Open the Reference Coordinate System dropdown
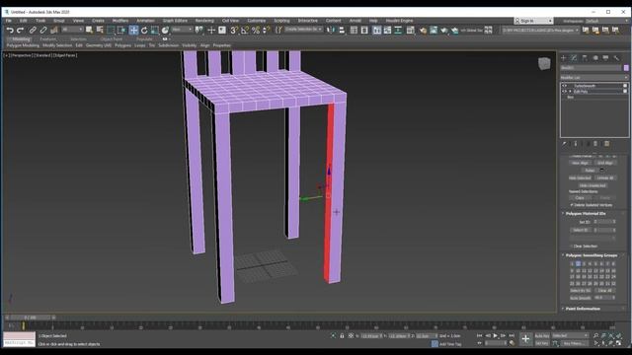 click(182, 30)
